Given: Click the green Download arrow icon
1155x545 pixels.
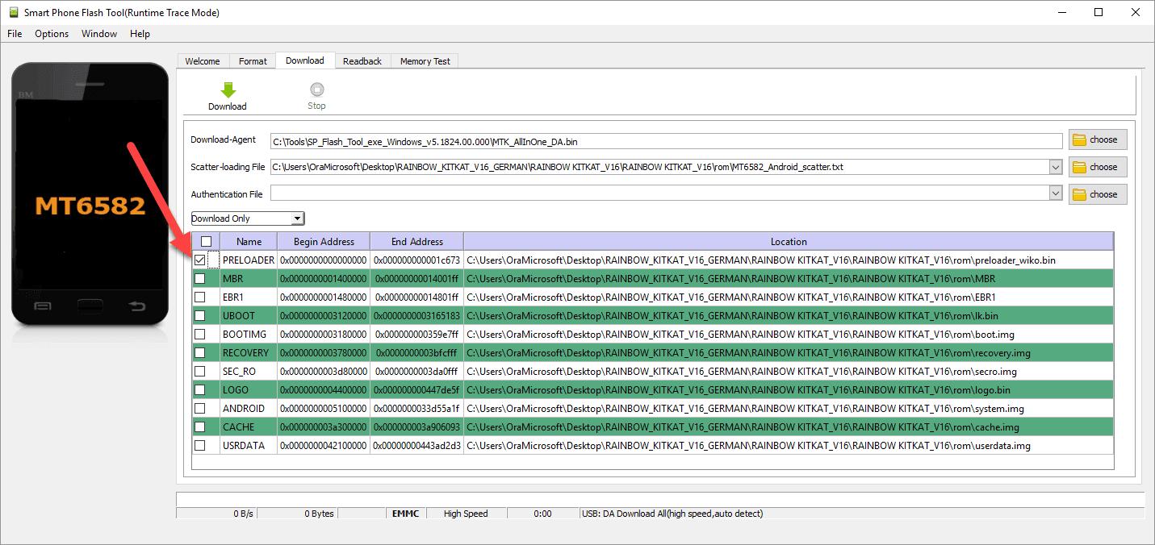Looking at the screenshot, I should point(228,89).
